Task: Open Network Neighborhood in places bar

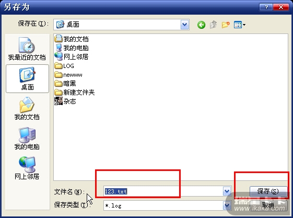Action: coord(27,168)
